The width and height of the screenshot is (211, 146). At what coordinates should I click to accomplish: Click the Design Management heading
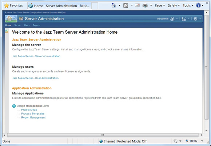[29, 106]
